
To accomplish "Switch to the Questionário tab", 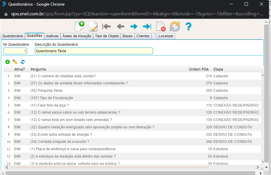I will (13, 36).
